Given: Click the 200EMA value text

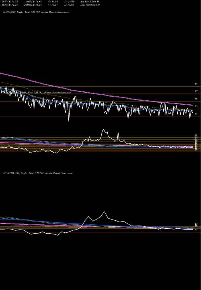Looking at the screenshot, I should (x=33, y=5).
